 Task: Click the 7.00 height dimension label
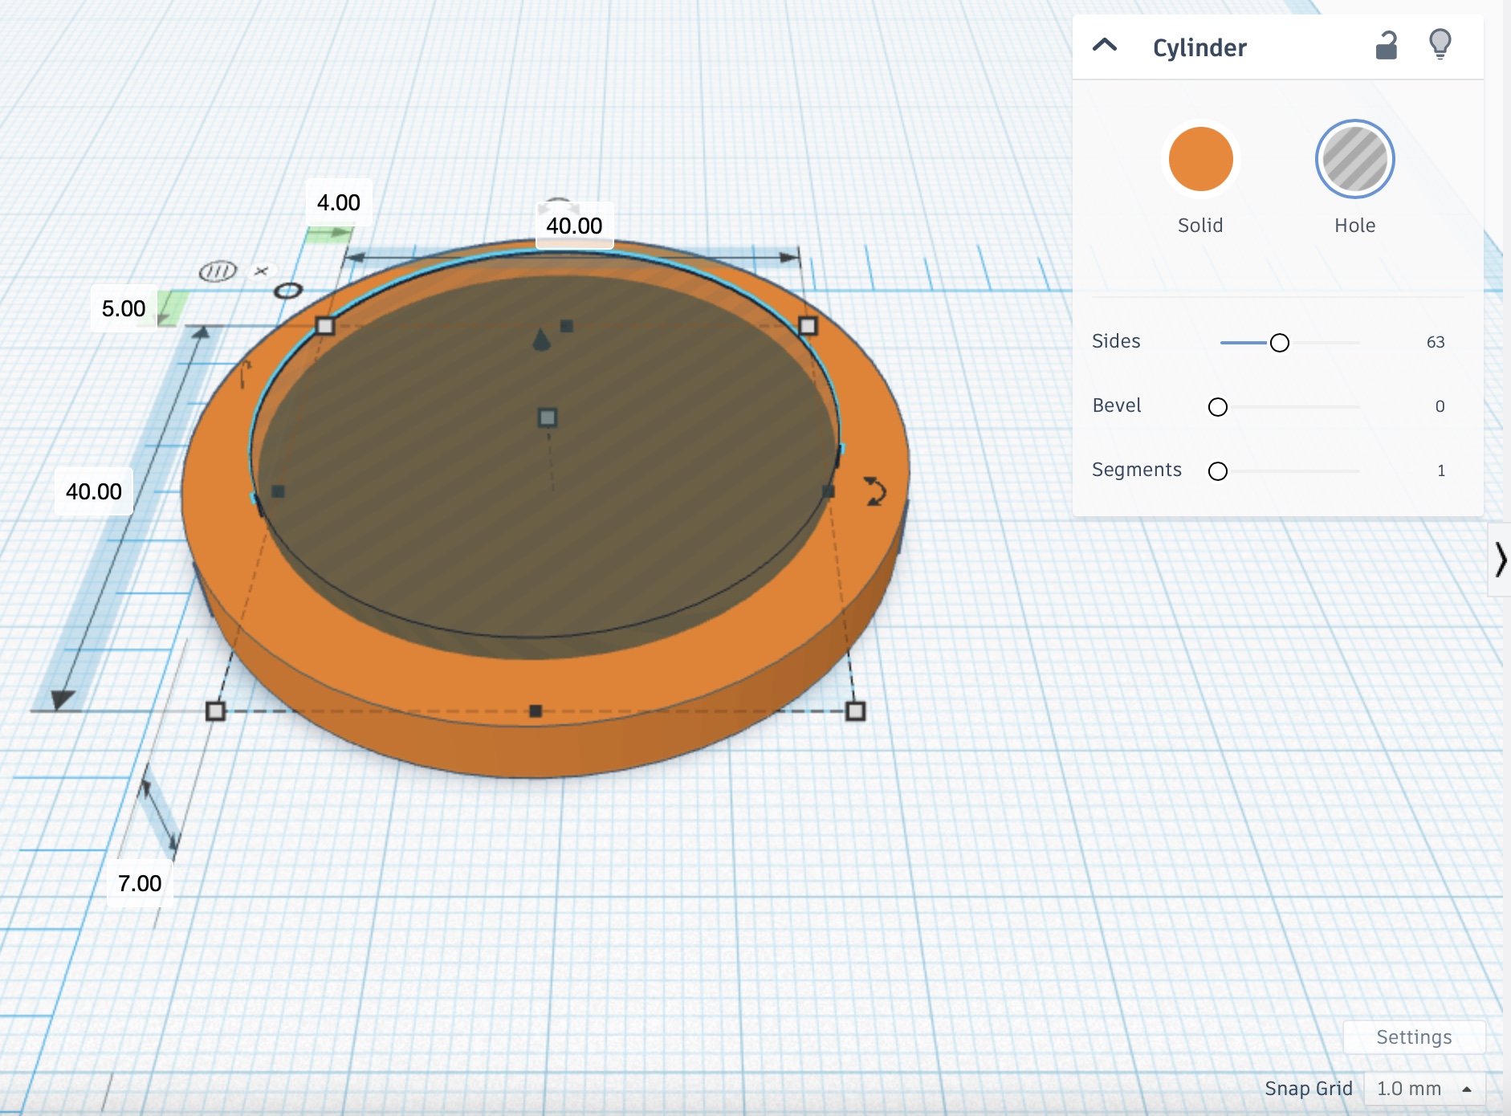click(x=140, y=883)
